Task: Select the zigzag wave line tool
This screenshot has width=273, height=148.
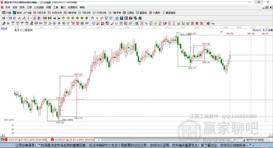Action: tap(116, 23)
